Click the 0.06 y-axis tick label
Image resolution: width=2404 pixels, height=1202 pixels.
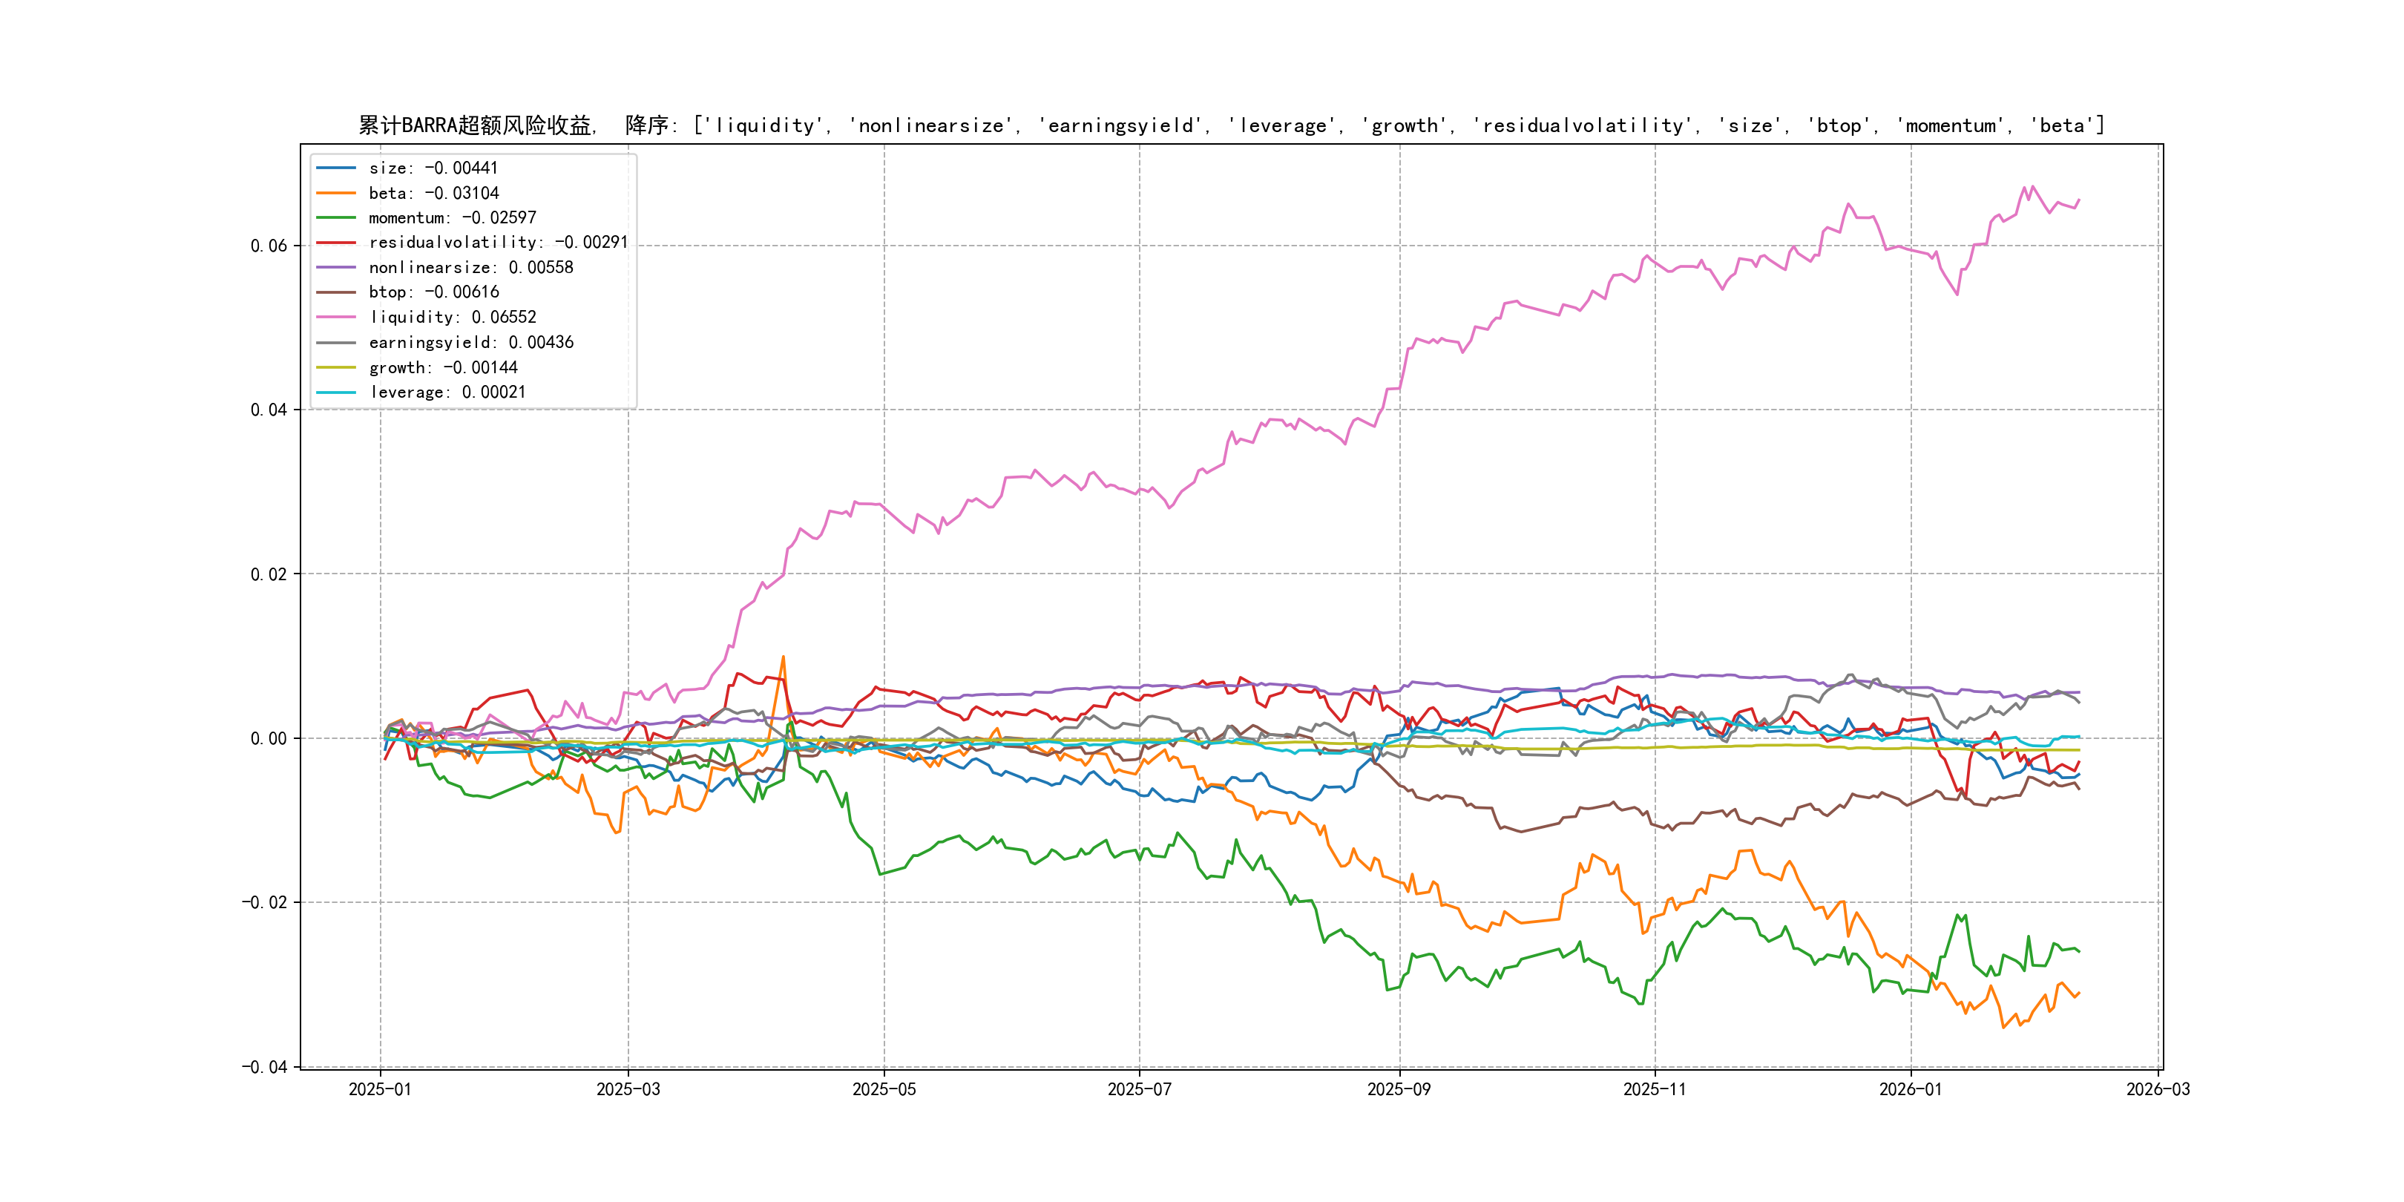coord(269,246)
